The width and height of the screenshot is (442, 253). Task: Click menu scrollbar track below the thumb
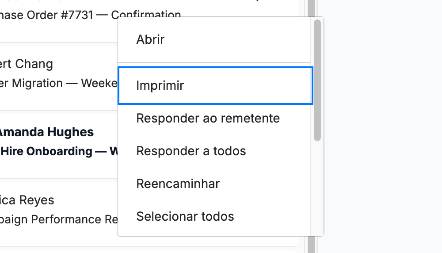click(x=317, y=188)
